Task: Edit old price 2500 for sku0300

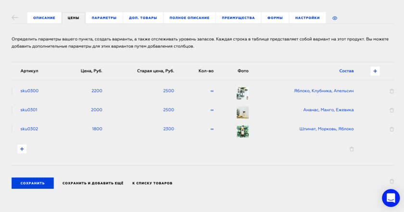Action: point(168,91)
